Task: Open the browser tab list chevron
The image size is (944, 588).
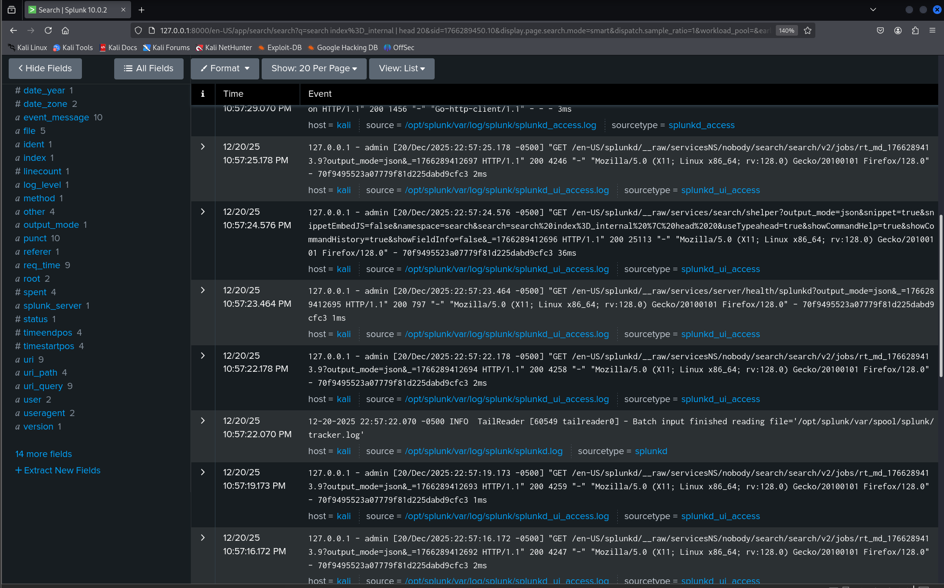Action: pyautogui.click(x=874, y=10)
